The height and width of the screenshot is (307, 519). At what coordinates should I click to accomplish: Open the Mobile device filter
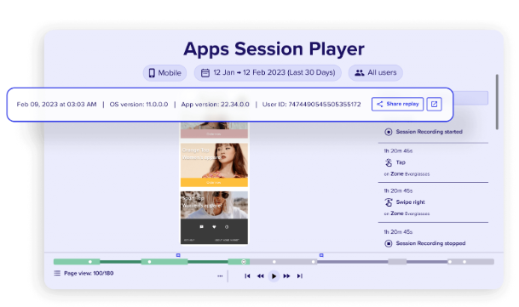tap(164, 72)
